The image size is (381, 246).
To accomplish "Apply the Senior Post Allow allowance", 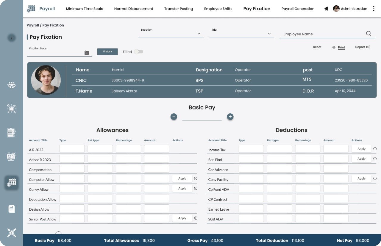I will click(x=182, y=218).
